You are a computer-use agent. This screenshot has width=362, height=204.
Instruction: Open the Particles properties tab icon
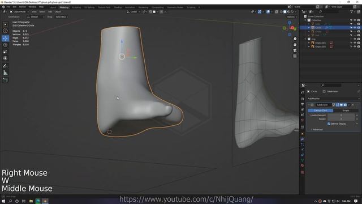pyautogui.click(x=302, y=144)
